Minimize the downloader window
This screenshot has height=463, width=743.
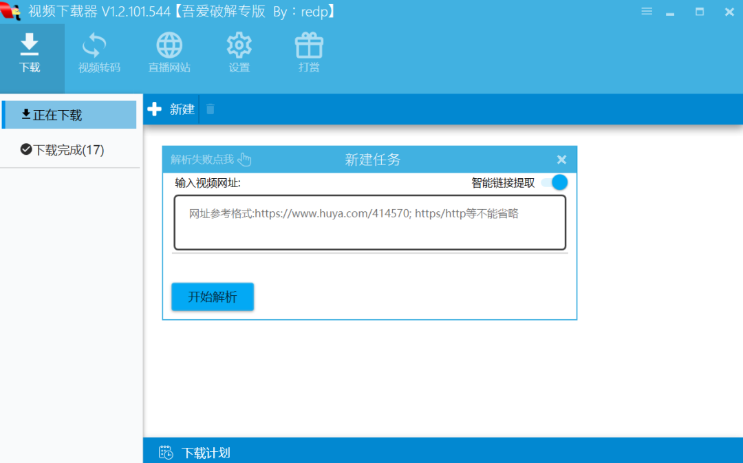point(669,12)
